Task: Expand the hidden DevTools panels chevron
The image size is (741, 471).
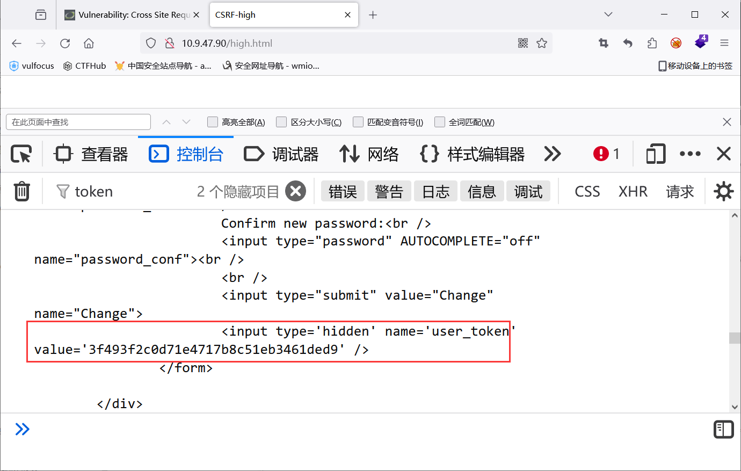Action: pyautogui.click(x=552, y=154)
